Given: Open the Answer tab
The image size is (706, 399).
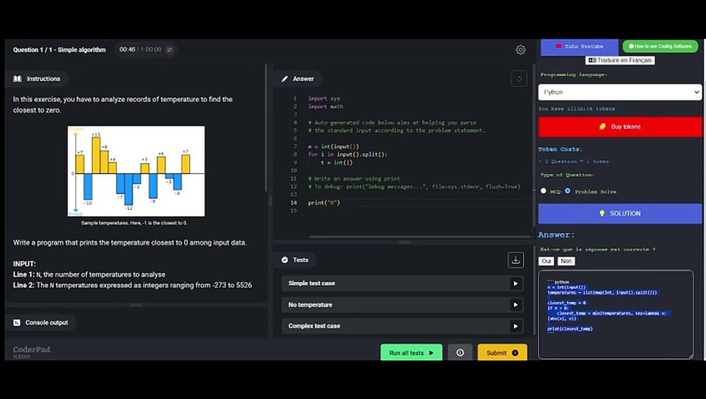Looking at the screenshot, I should (x=297, y=79).
